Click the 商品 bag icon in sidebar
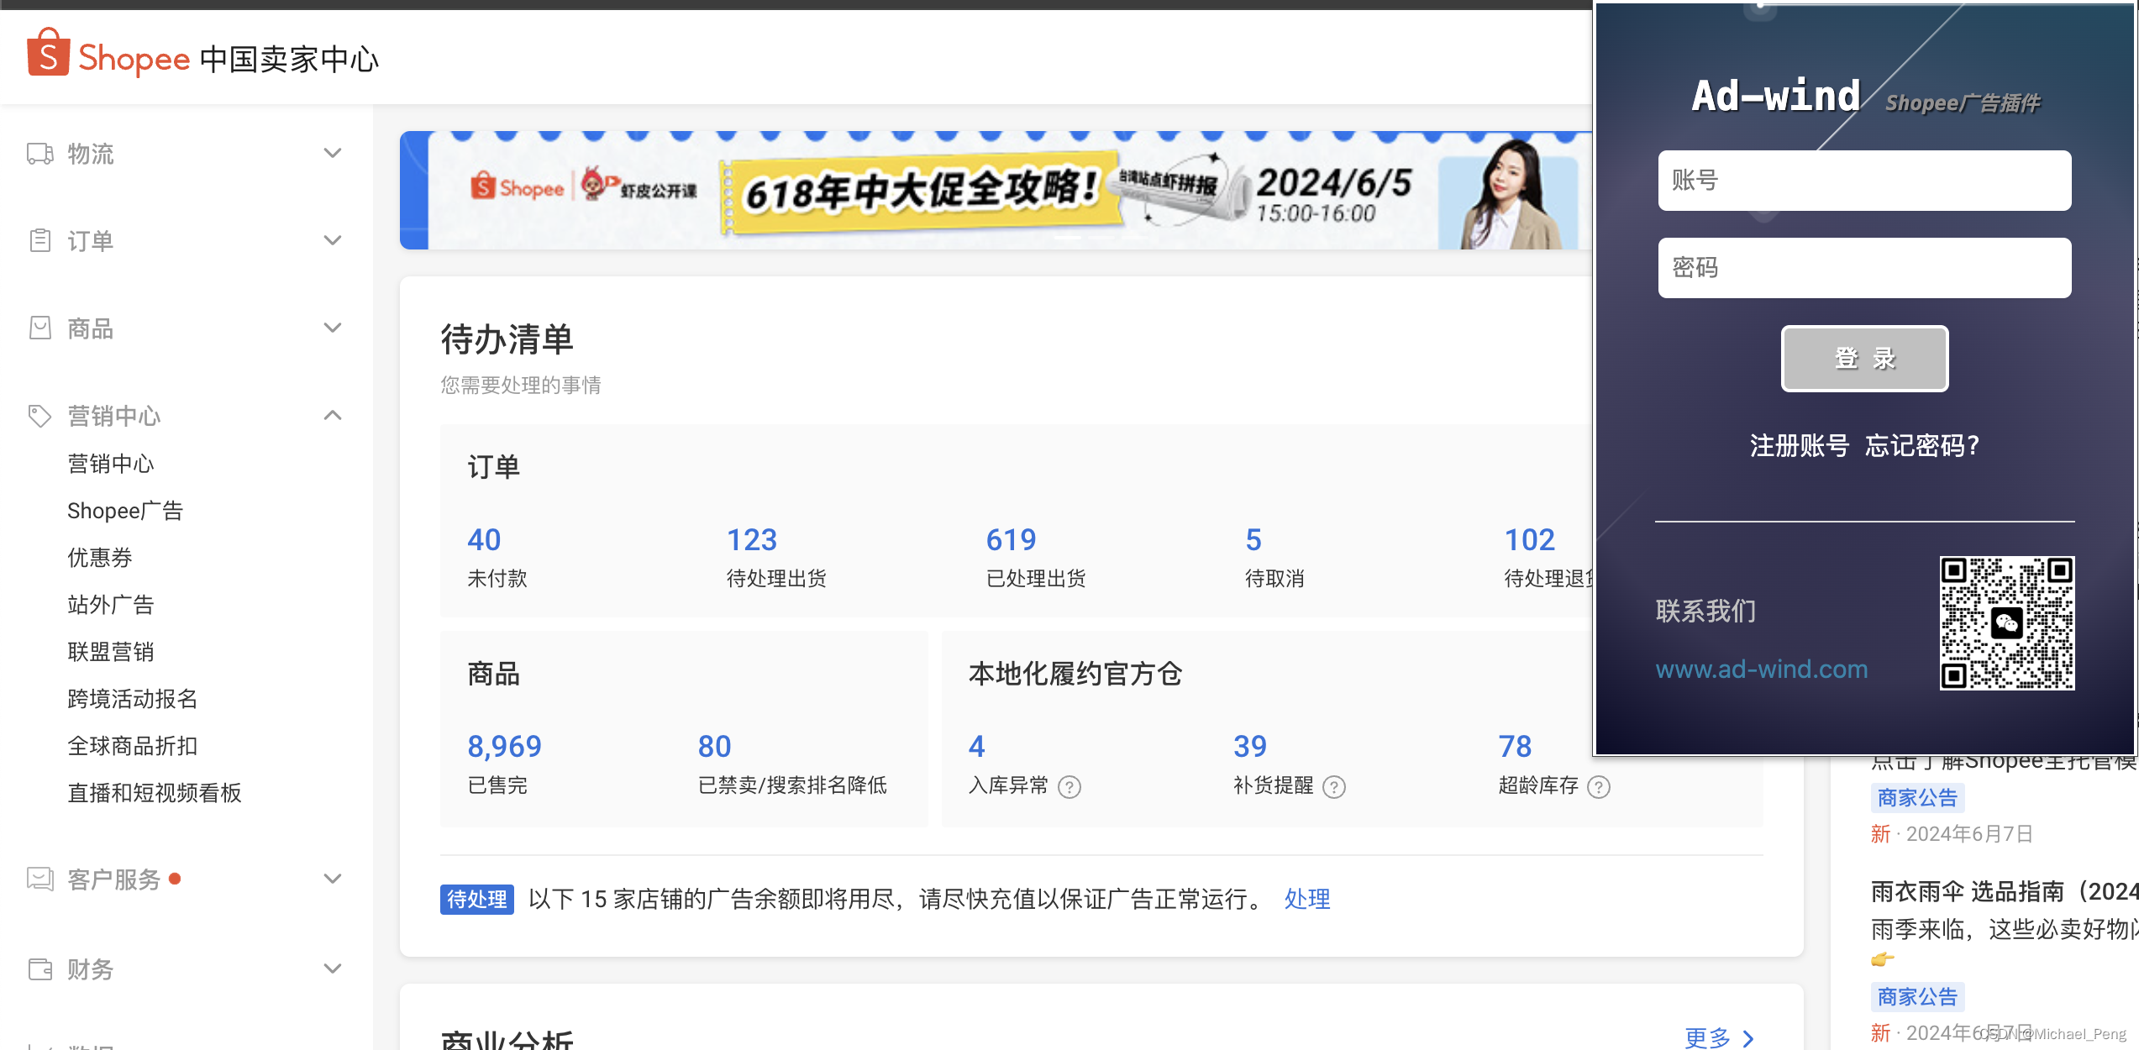The width and height of the screenshot is (2139, 1050). point(39,328)
